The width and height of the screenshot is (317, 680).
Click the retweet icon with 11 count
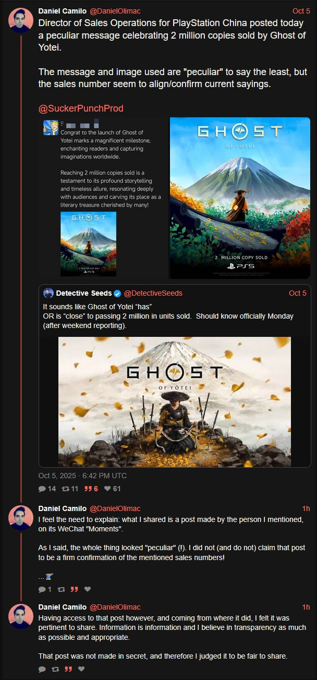click(65, 489)
